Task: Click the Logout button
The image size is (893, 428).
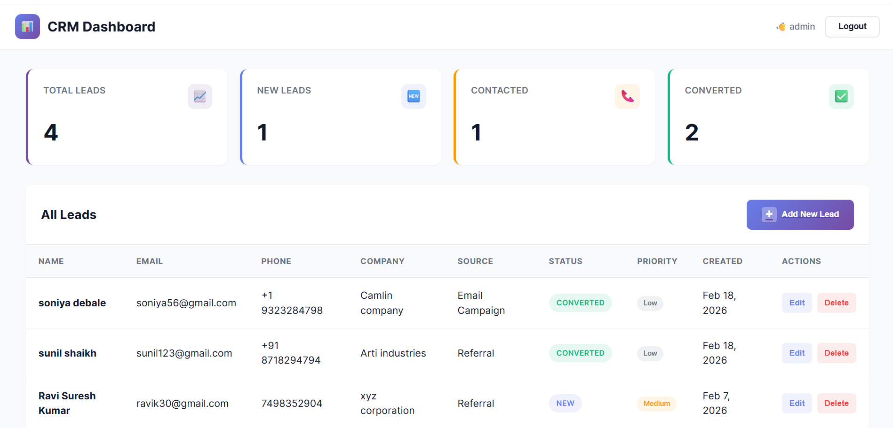Action: [852, 26]
